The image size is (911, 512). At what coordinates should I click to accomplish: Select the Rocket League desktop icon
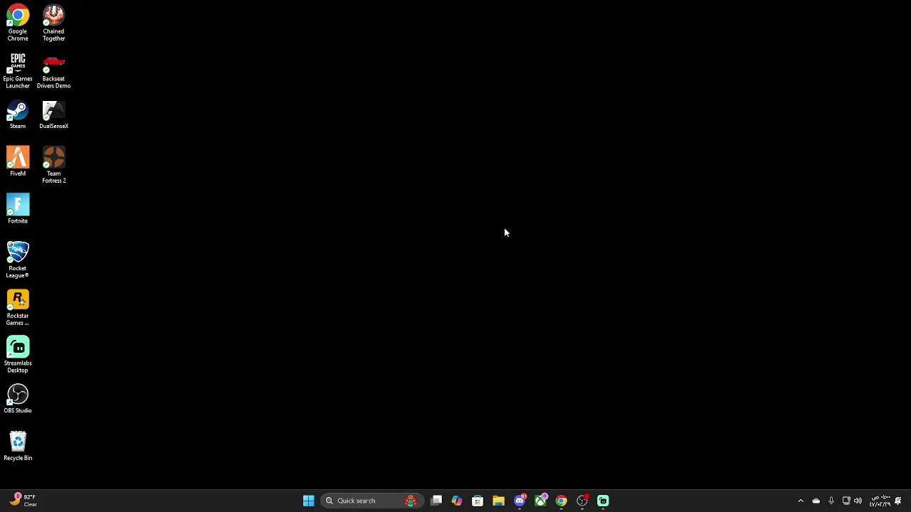18,260
